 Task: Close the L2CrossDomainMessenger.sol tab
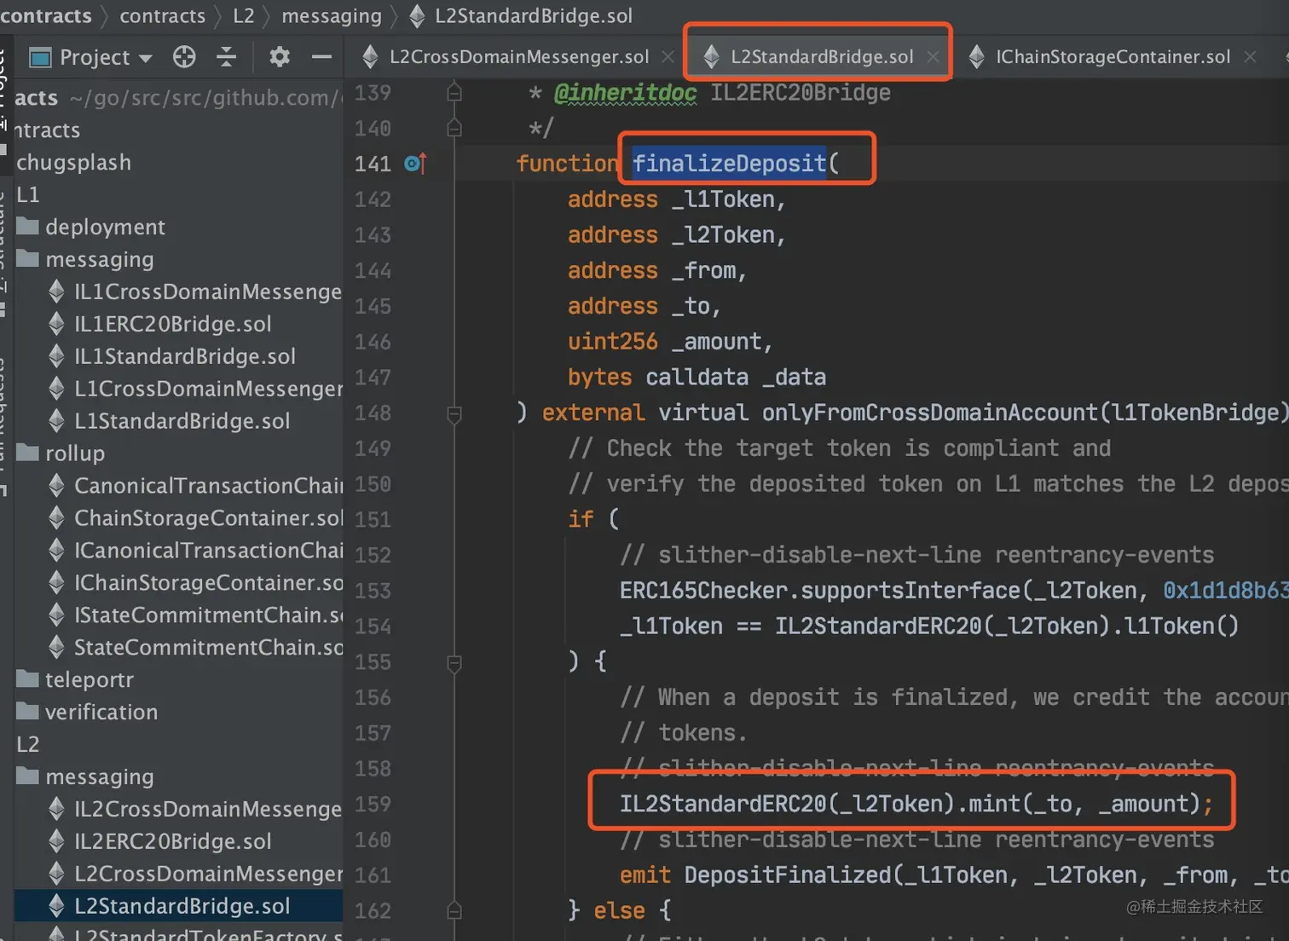[x=668, y=57]
